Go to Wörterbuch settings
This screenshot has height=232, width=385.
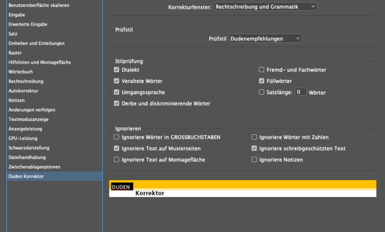pos(21,72)
